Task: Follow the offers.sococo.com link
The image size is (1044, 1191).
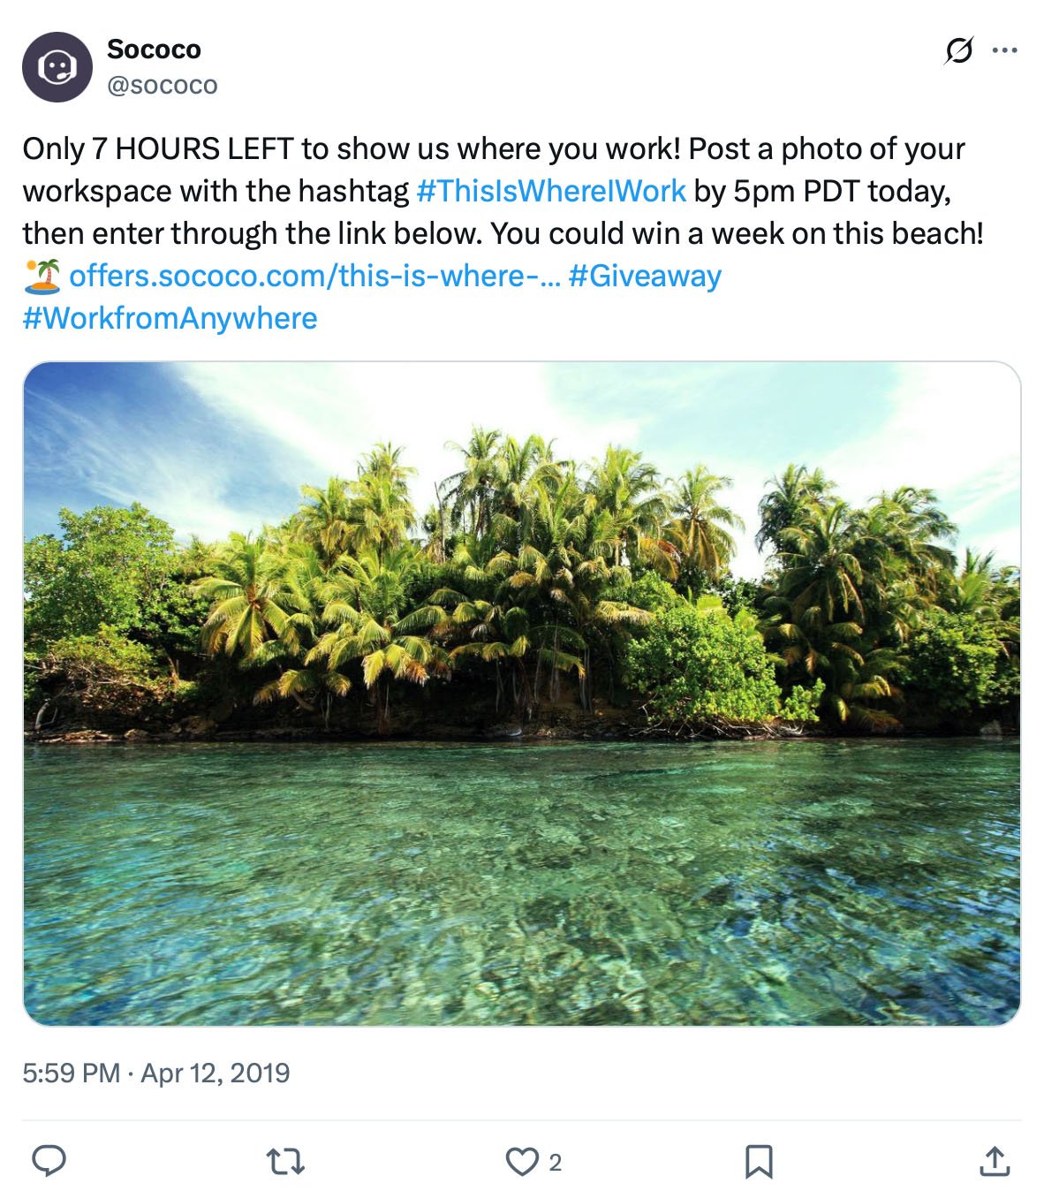Action: click(314, 275)
